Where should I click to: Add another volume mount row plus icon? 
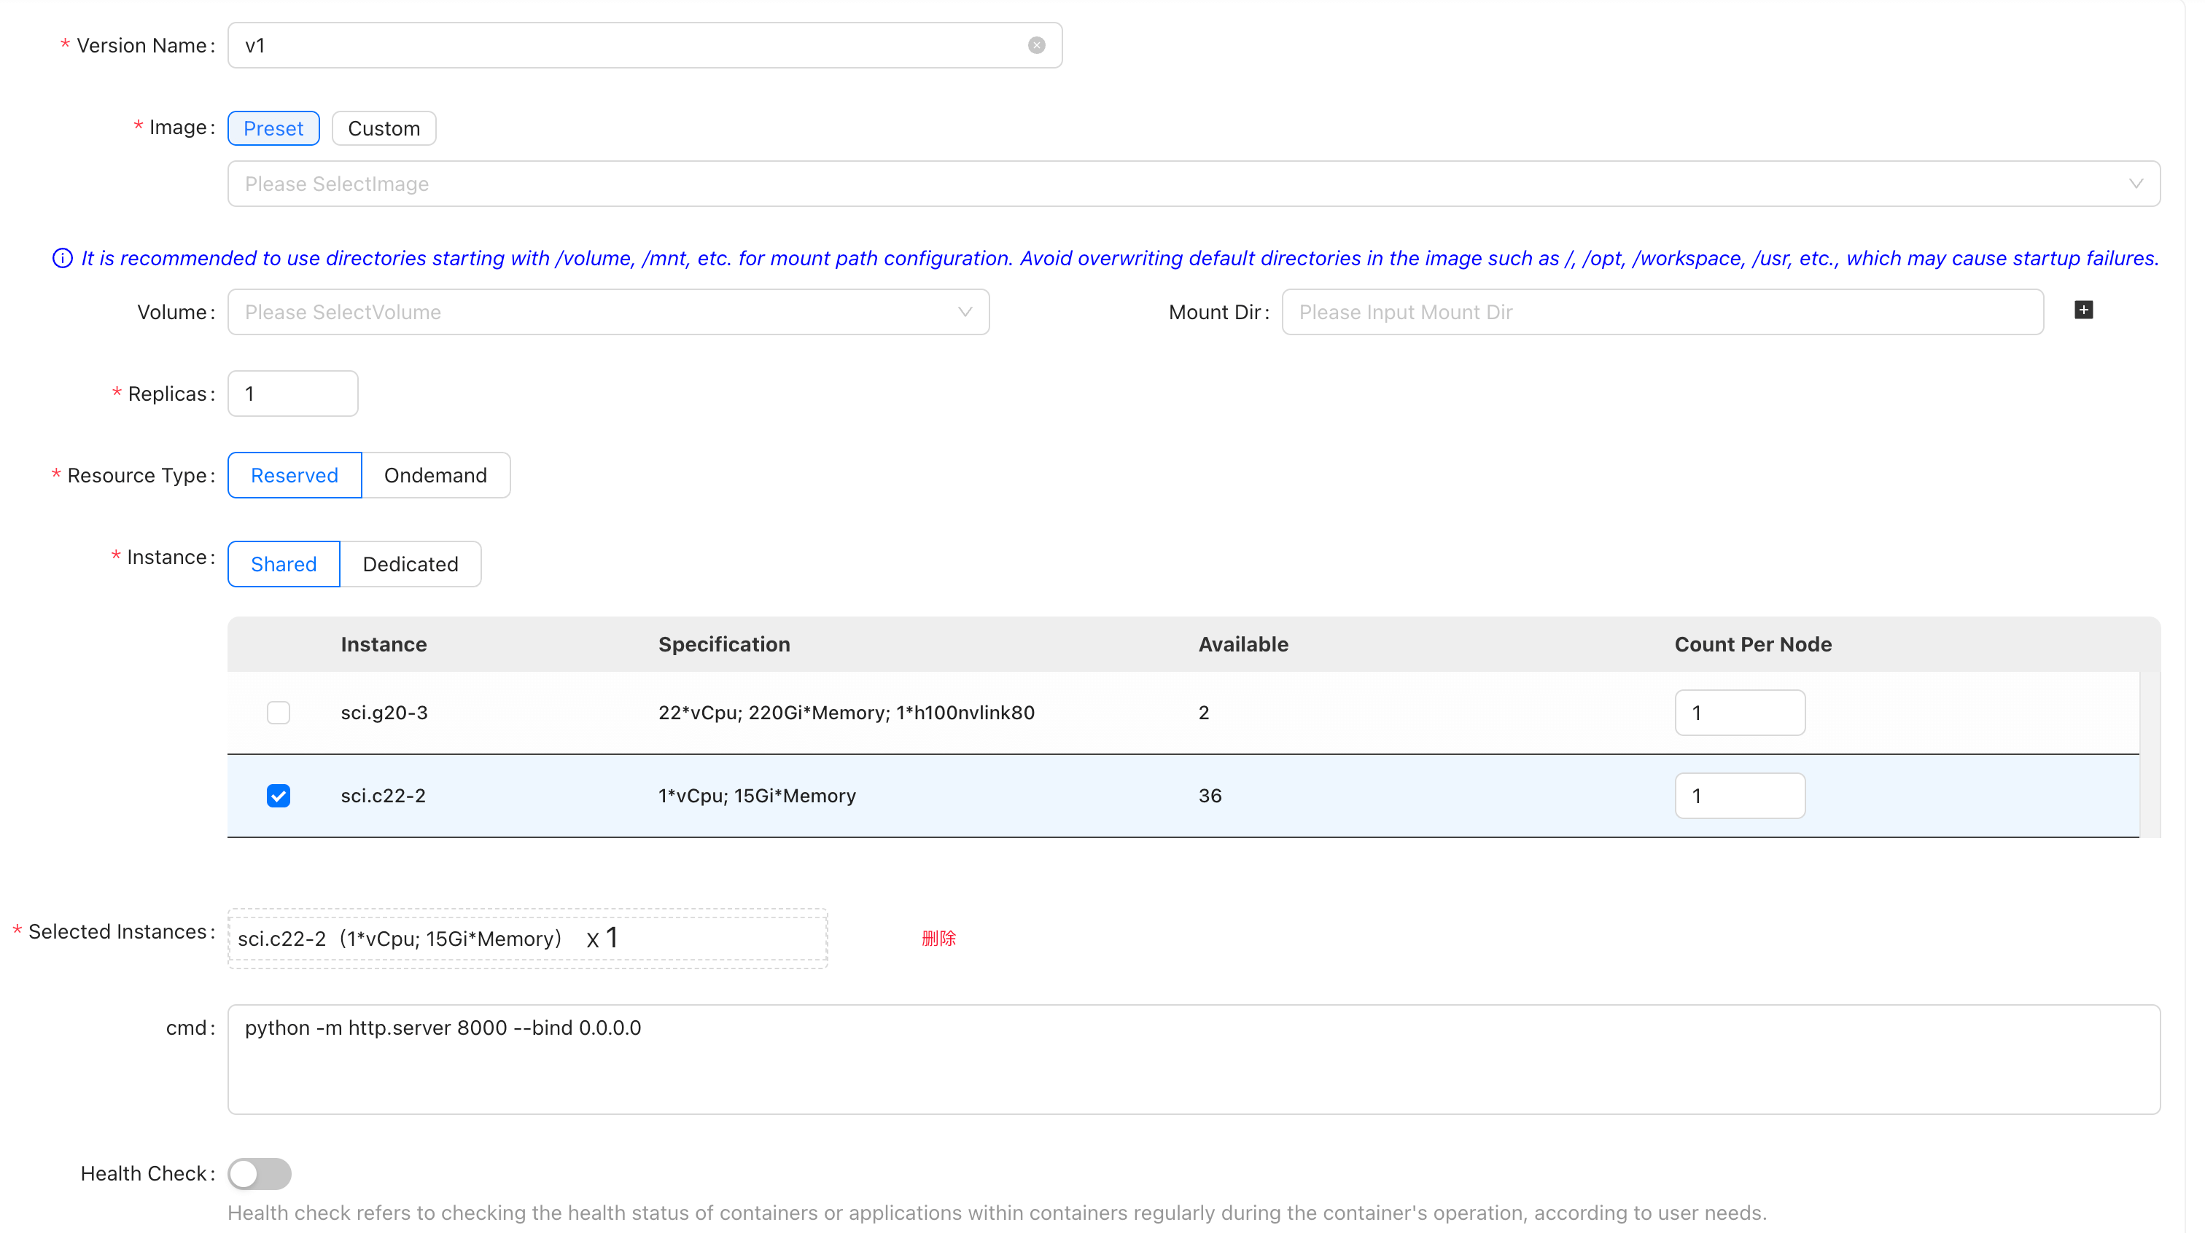pyautogui.click(x=2083, y=310)
